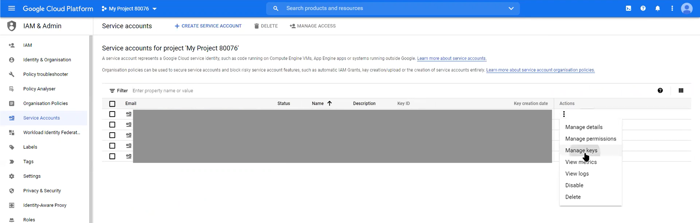The image size is (700, 223).
Task: Click the search magnifier icon
Action: [276, 8]
